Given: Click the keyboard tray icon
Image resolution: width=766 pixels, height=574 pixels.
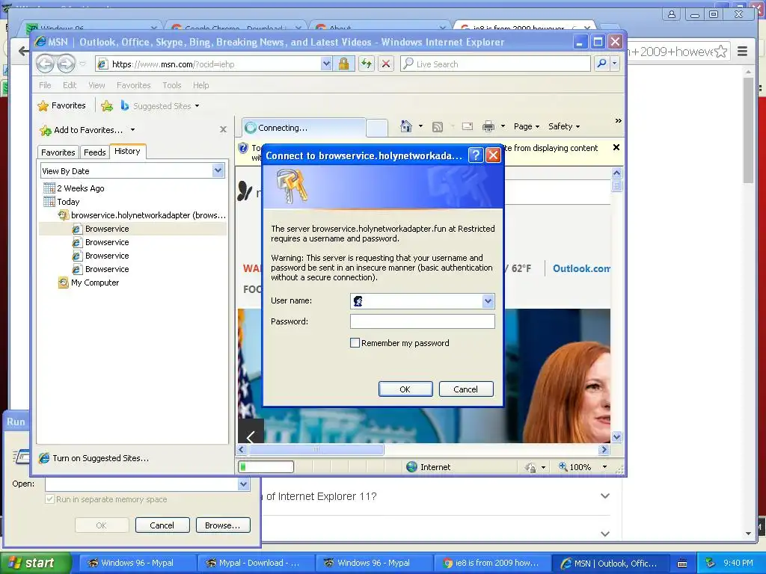Looking at the screenshot, I should pos(682,564).
